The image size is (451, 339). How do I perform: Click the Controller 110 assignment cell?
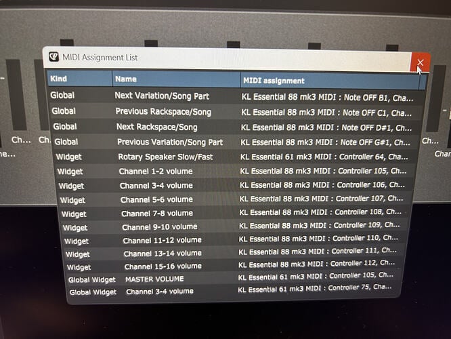(318, 239)
